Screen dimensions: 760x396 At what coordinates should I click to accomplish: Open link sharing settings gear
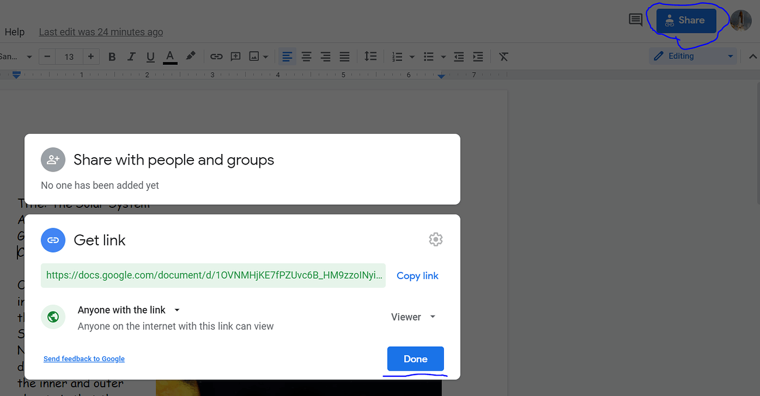(x=436, y=239)
